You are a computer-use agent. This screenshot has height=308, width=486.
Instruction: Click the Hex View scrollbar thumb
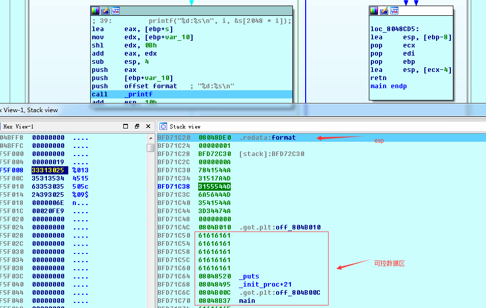[151, 148]
